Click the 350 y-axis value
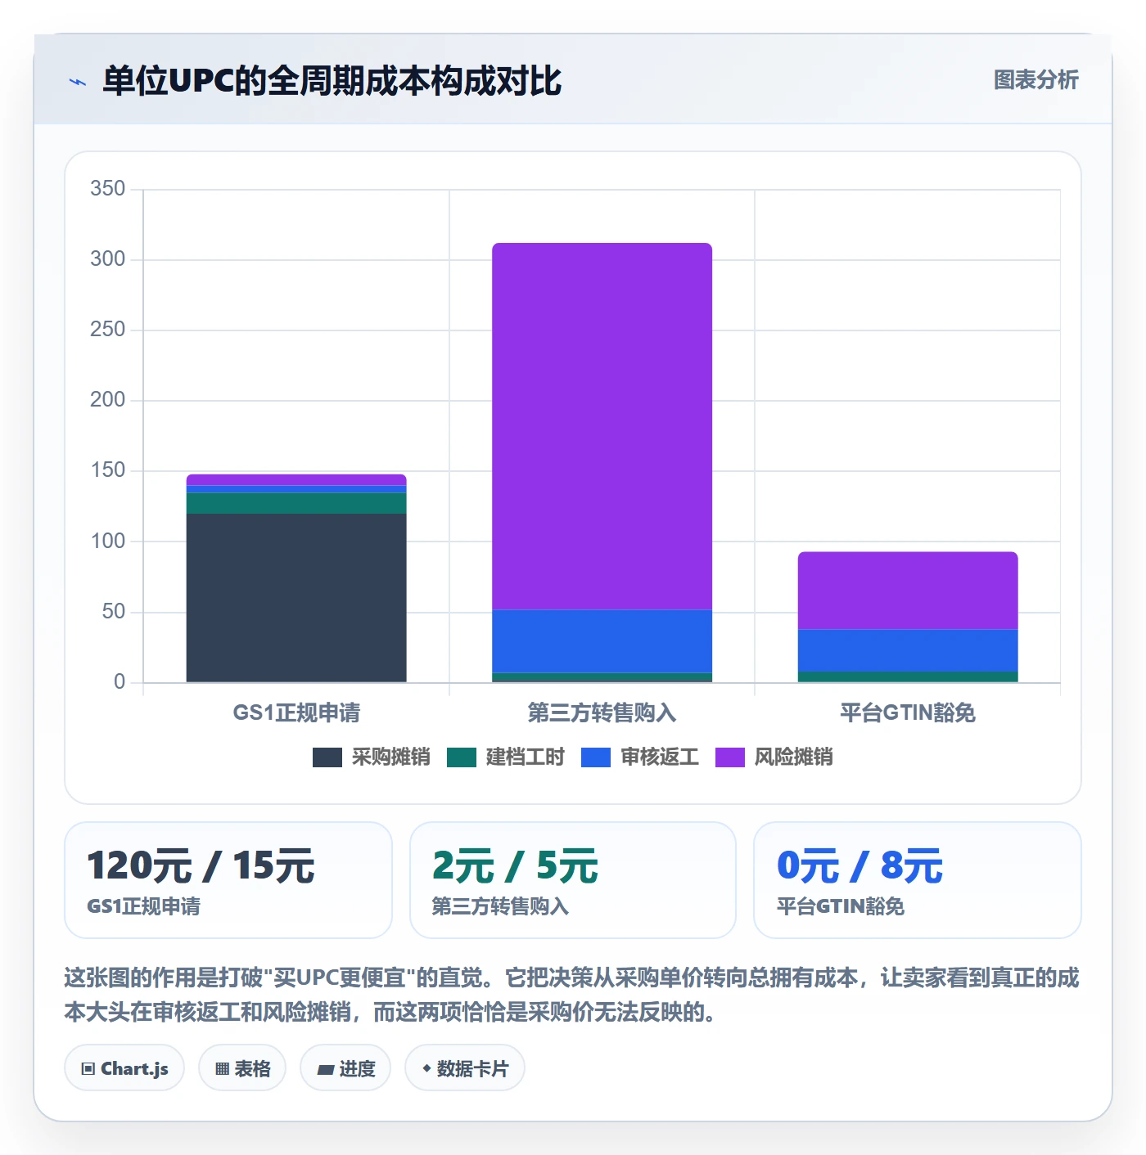The width and height of the screenshot is (1146, 1155). 108,189
